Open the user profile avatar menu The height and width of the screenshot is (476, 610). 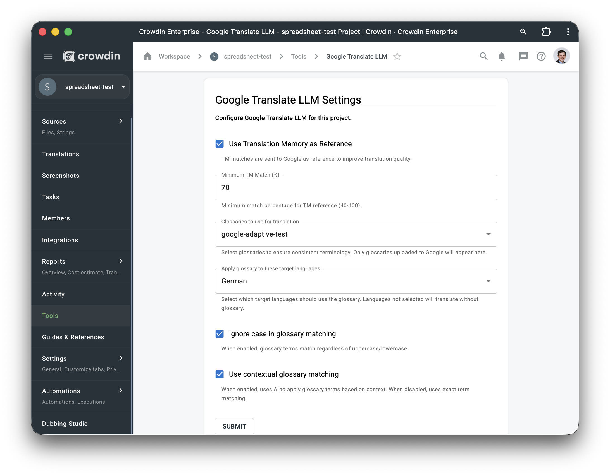pos(561,56)
